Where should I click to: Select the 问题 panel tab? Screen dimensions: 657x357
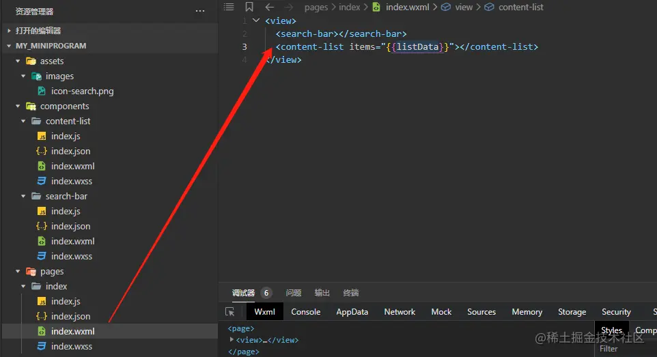294,293
